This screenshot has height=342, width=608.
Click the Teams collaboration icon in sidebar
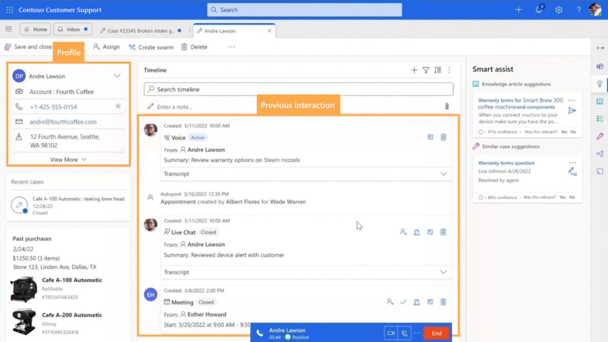[x=599, y=66]
